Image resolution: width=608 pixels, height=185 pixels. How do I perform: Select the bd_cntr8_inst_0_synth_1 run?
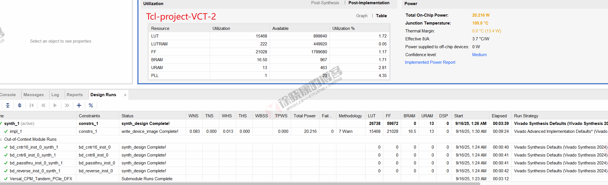(304, 155)
